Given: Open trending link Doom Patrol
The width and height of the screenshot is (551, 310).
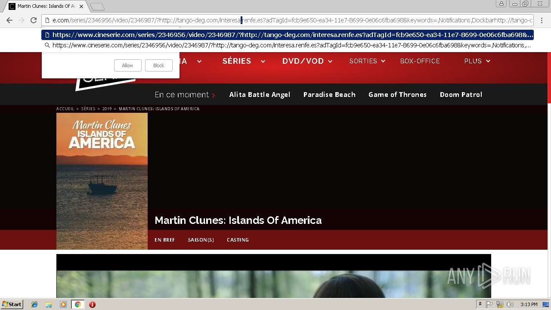Looking at the screenshot, I should [x=461, y=94].
